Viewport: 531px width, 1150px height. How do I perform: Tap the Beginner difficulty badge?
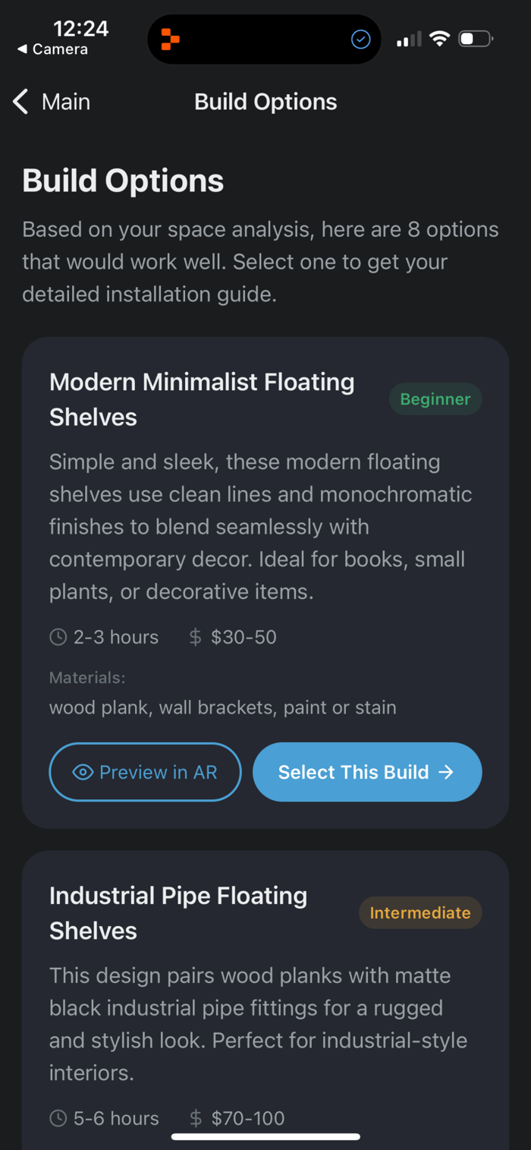pos(435,399)
